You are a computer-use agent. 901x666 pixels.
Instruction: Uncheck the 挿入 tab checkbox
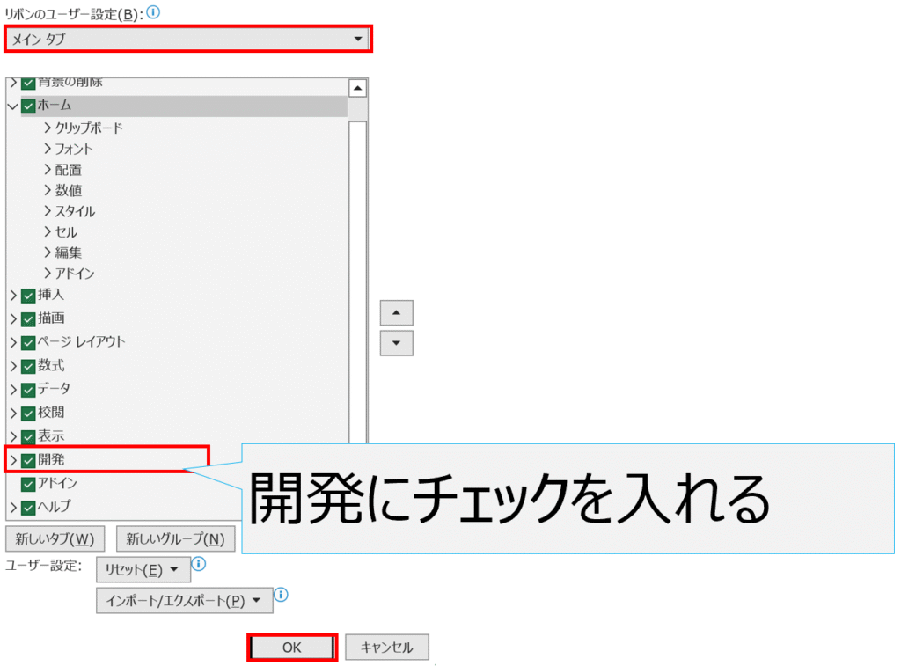[x=29, y=296]
